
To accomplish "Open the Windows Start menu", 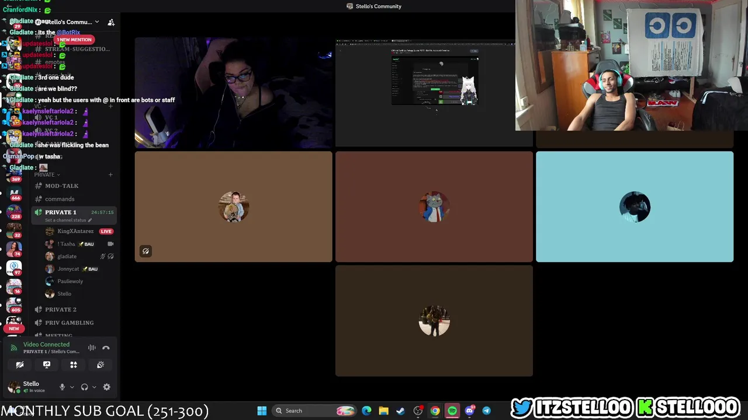I will click(262, 411).
